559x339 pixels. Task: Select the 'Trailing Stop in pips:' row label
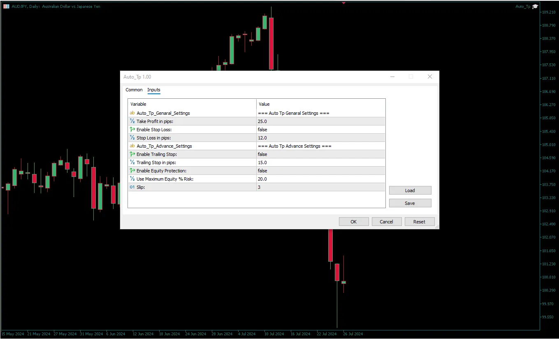pyautogui.click(x=157, y=163)
